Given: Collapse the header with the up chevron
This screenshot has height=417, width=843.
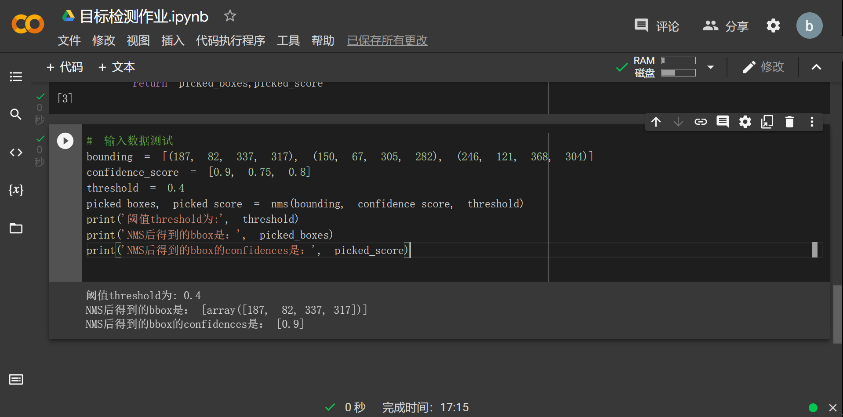Looking at the screenshot, I should (x=816, y=67).
